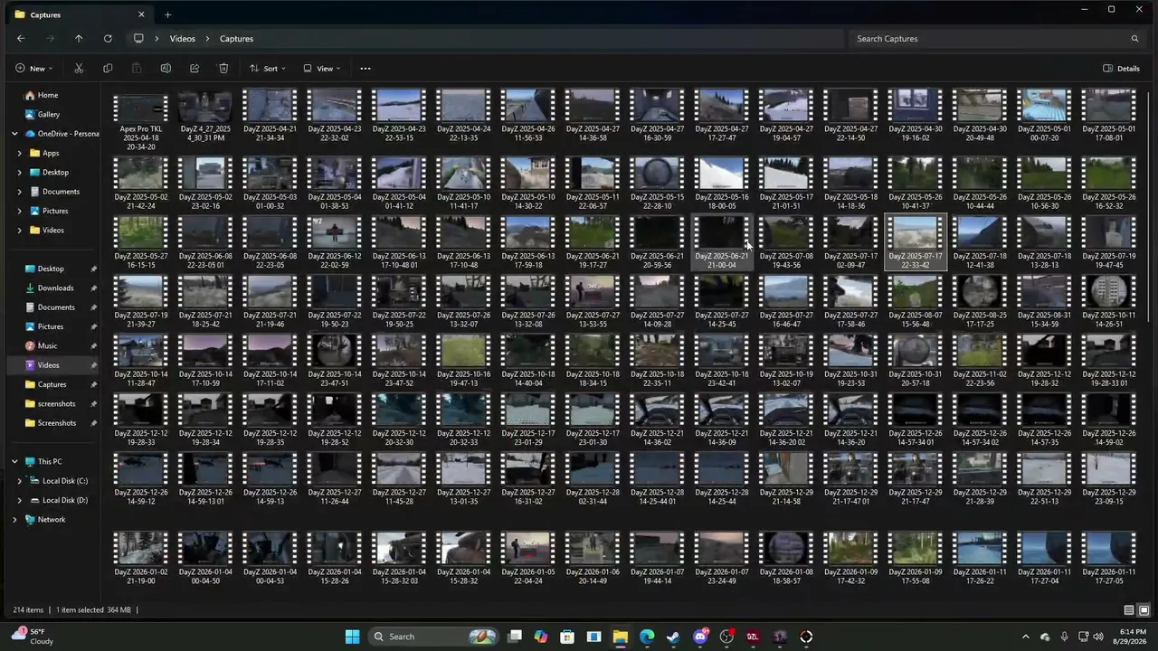Image resolution: width=1158 pixels, height=651 pixels.
Task: Collapse the This PC tree node
Action: (x=14, y=462)
